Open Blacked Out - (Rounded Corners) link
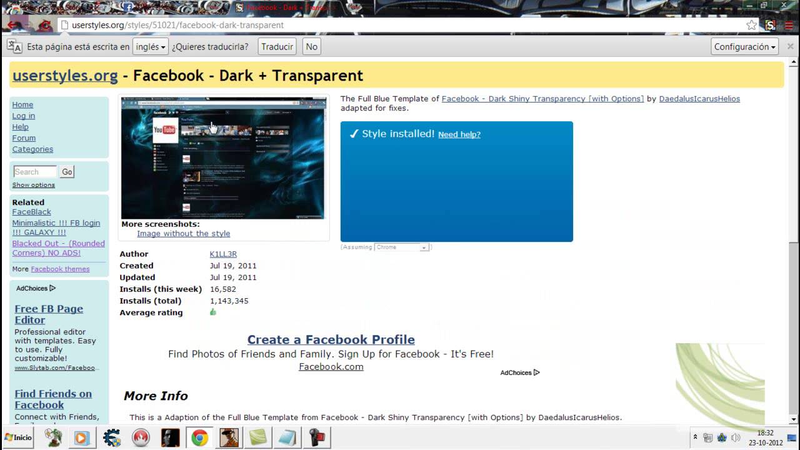 coord(58,248)
